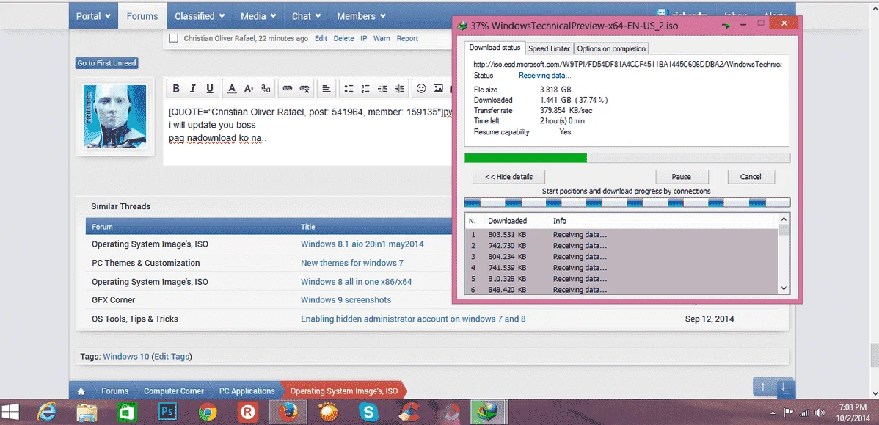Viewport: 879px width, 425px height.
Task: Insert an ordered numbered list
Action: (365, 89)
